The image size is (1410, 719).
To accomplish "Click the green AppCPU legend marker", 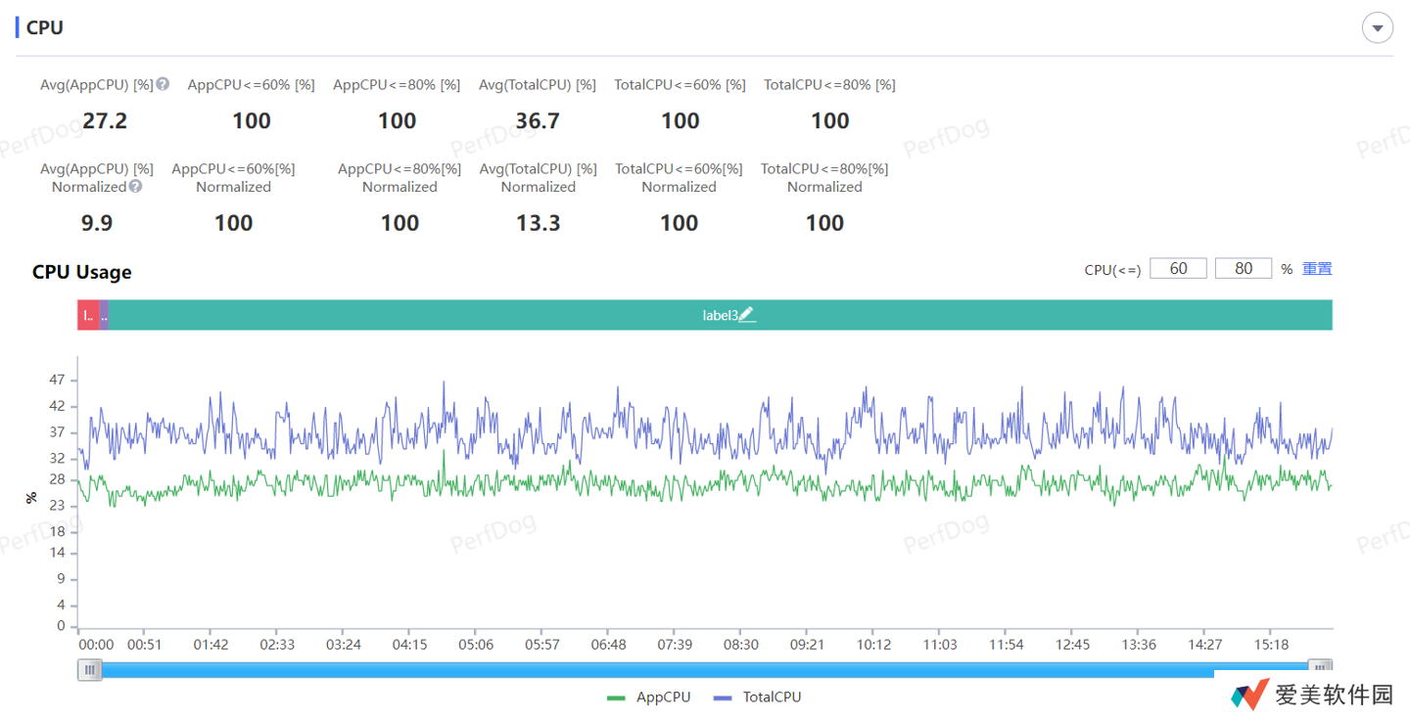I will point(616,697).
